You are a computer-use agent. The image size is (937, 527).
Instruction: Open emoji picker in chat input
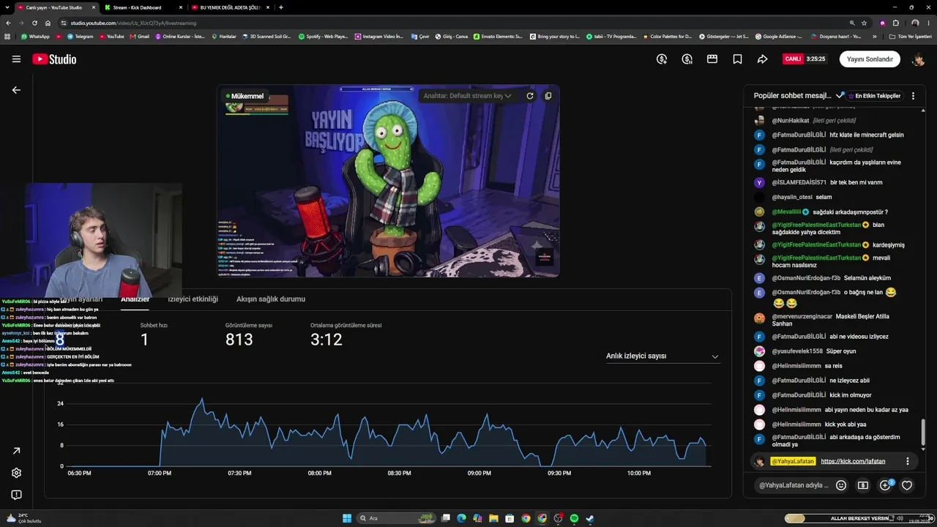tap(841, 485)
